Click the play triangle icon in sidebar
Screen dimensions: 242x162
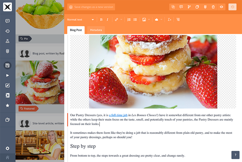tap(7, 75)
